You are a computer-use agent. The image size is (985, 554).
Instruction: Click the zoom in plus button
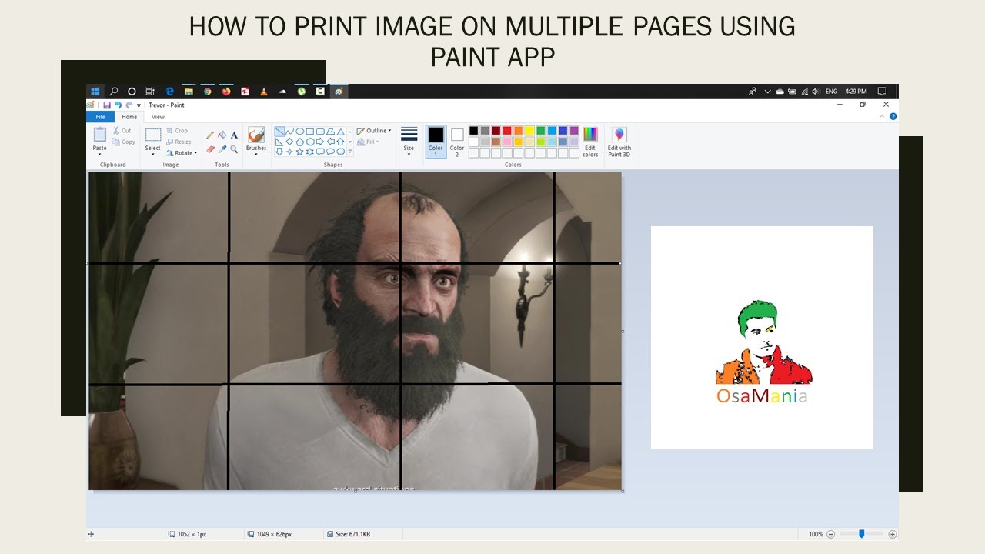[x=893, y=534]
